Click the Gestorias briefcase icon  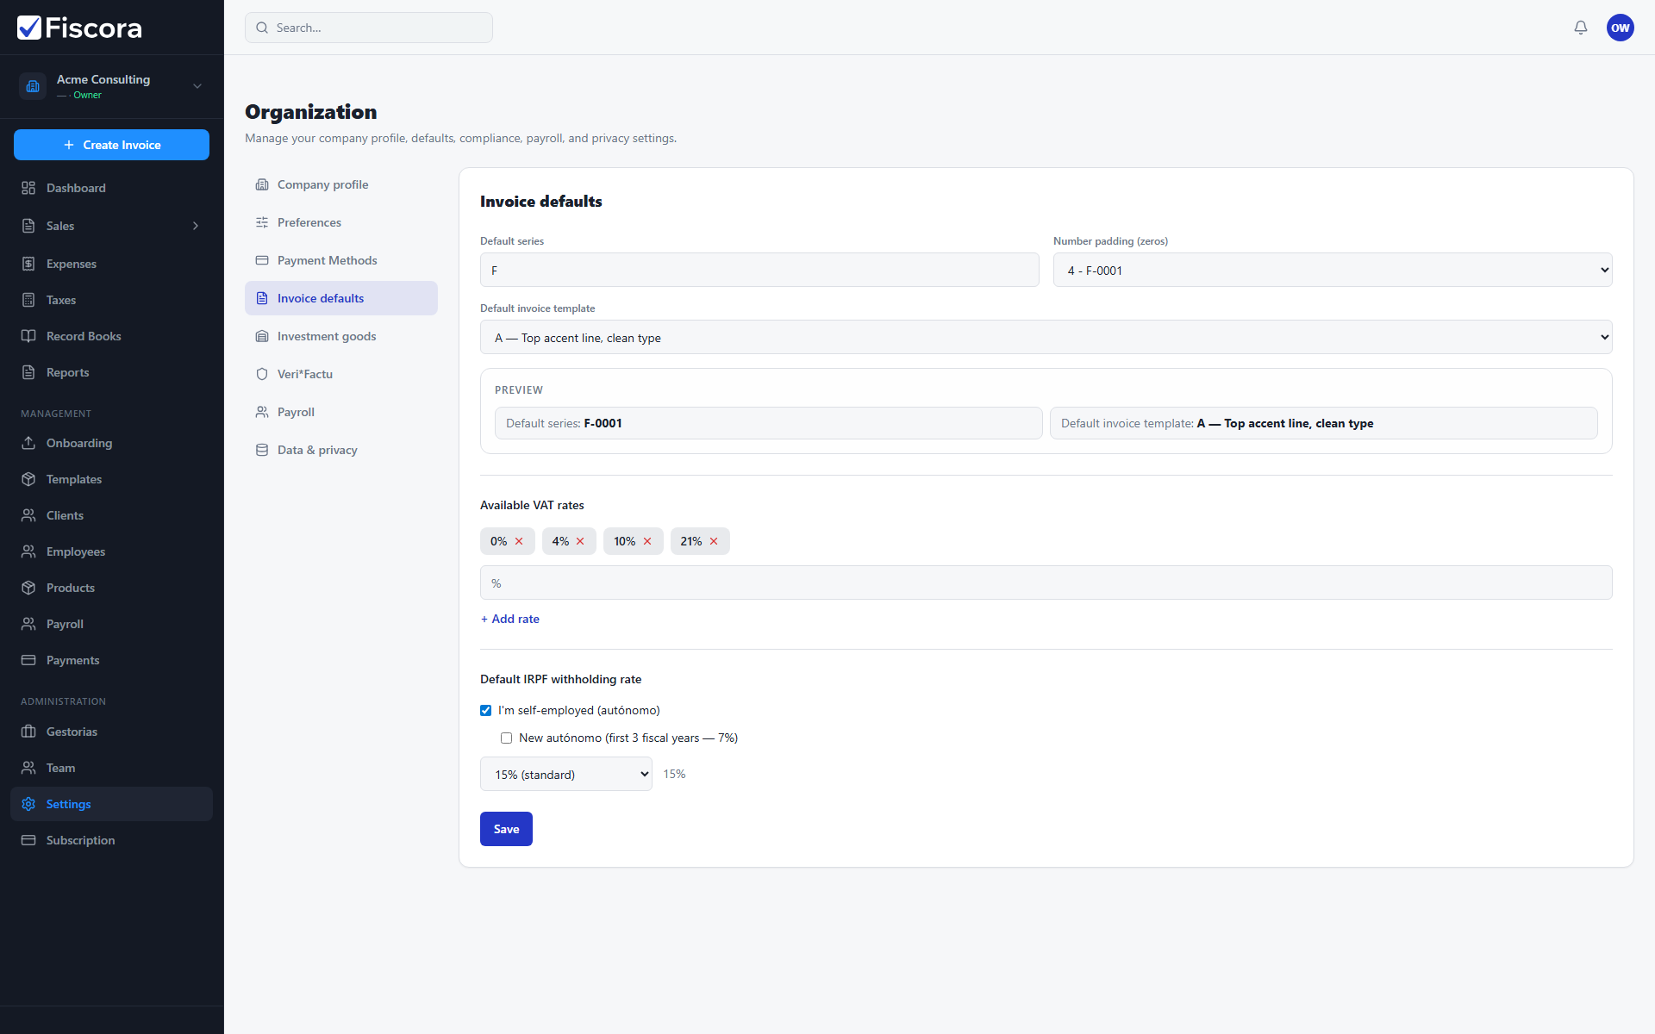(x=28, y=732)
